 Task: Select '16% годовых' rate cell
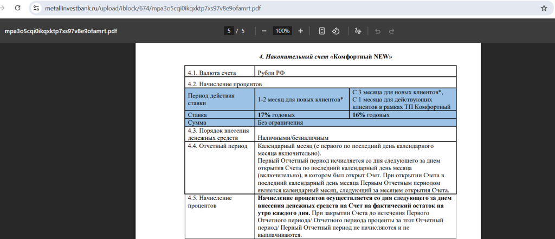click(403, 115)
